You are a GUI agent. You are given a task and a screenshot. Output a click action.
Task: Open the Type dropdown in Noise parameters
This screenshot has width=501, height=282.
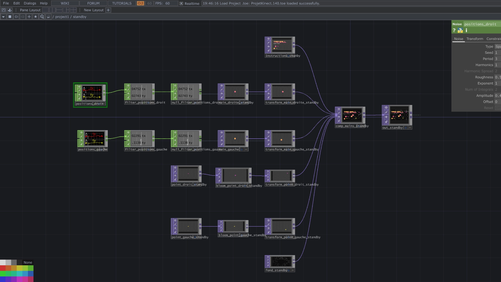498,46
